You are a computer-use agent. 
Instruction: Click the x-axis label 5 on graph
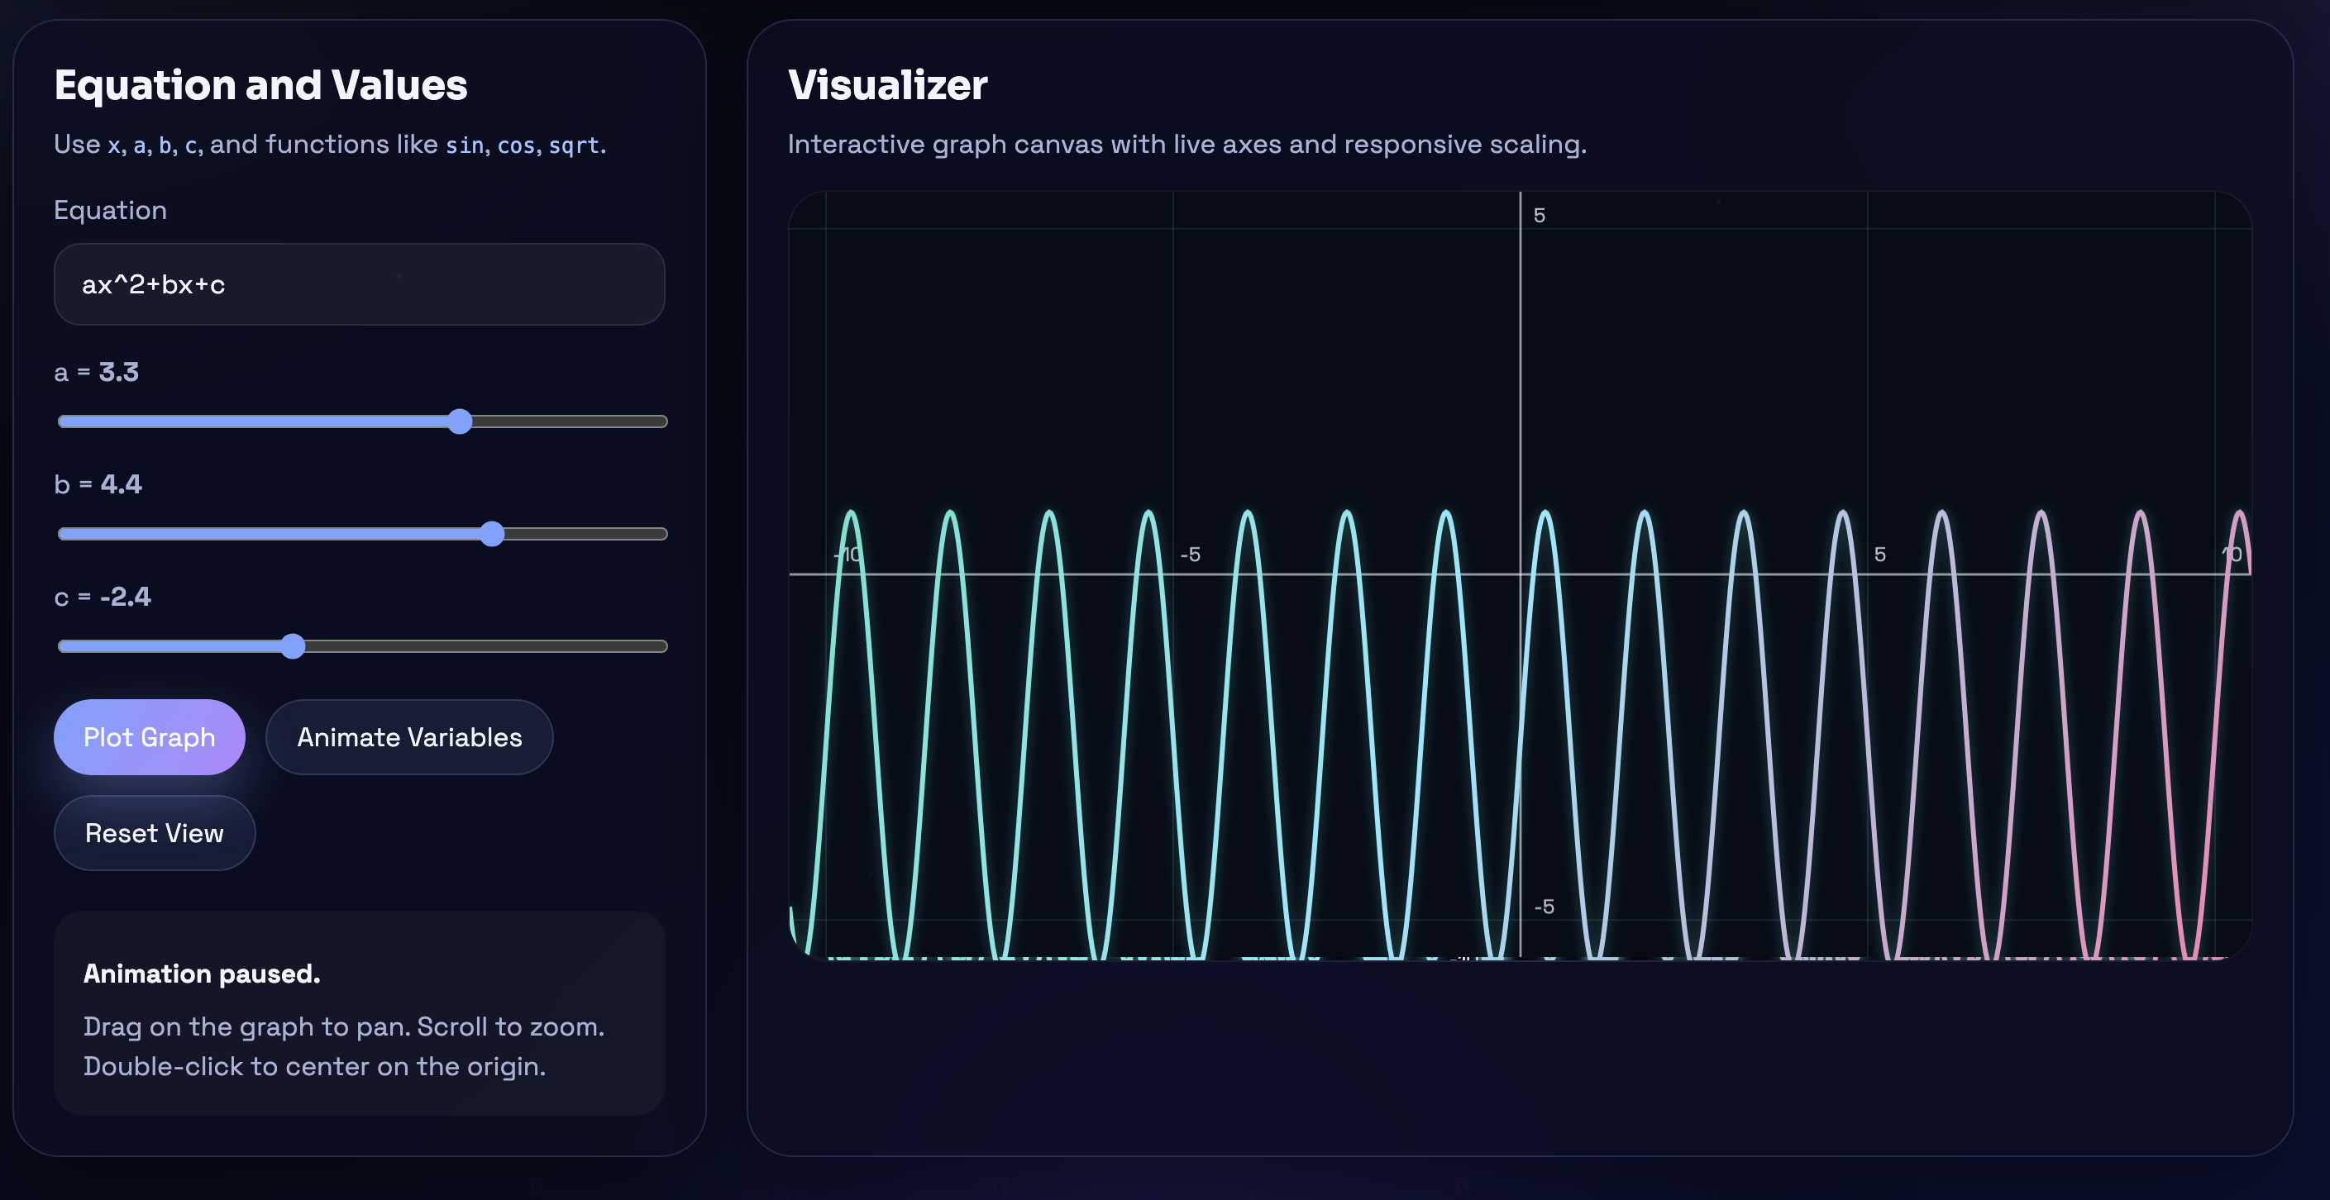pyautogui.click(x=1879, y=555)
